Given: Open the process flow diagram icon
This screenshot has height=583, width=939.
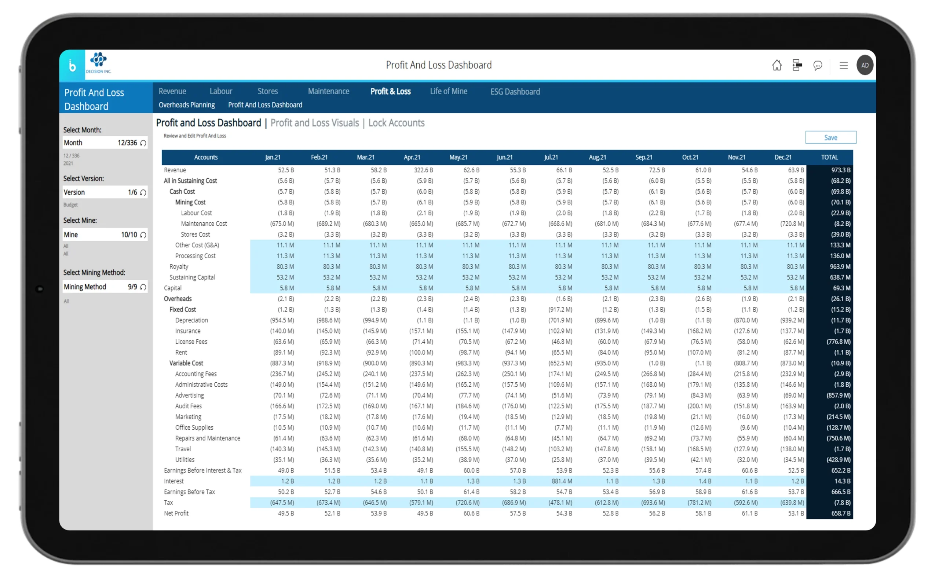Looking at the screenshot, I should pyautogui.click(x=797, y=65).
